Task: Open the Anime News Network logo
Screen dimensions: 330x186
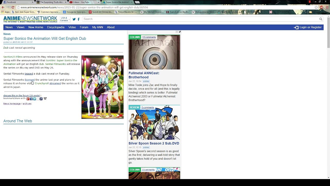Action: coord(30,19)
